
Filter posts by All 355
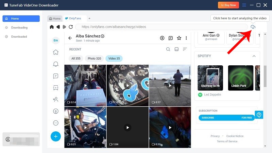click(x=76, y=58)
